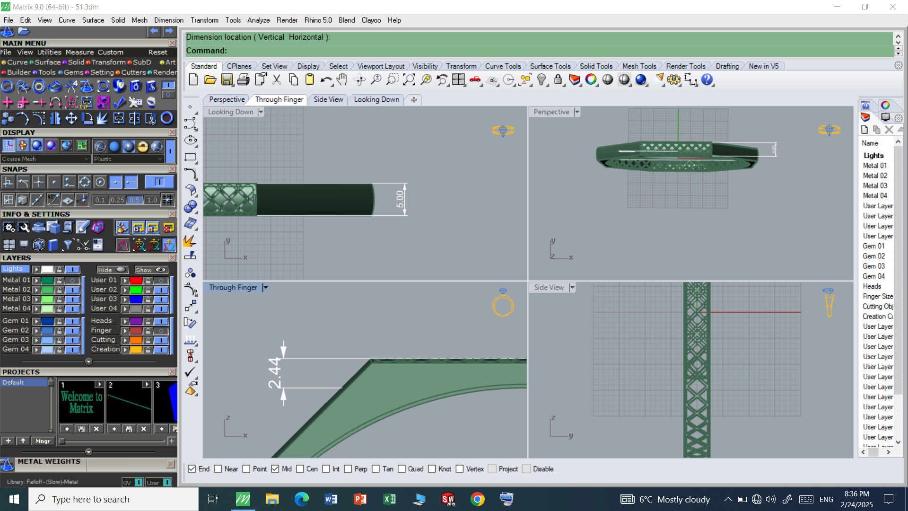Toggle the Mid osnap checkbox
This screenshot has width=908, height=511.
click(275, 469)
